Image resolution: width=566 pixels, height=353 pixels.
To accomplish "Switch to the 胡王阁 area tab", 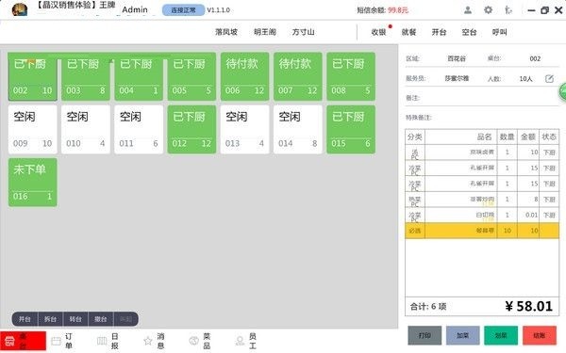I will tap(265, 32).
